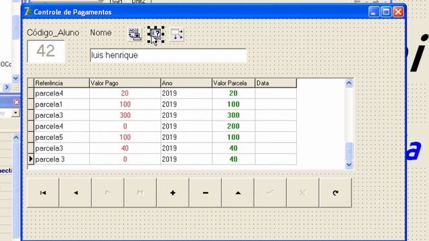Click the Data column header

275,83
